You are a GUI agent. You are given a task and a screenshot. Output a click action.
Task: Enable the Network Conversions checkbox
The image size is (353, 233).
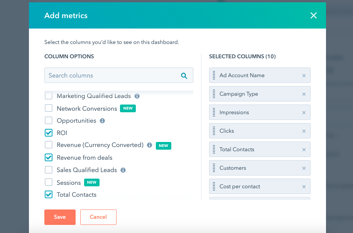pyautogui.click(x=49, y=108)
